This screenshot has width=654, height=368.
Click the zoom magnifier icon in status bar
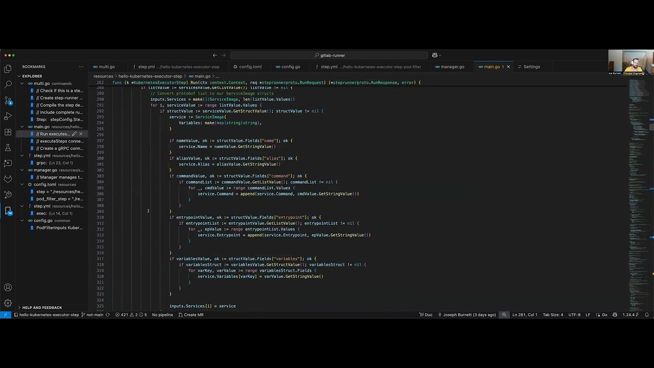pos(504,315)
